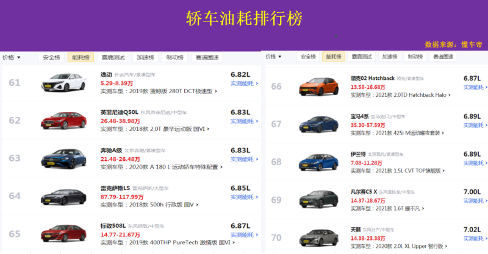Click 实测能耗 link under 伊兰特's 6.89L

click(475, 163)
